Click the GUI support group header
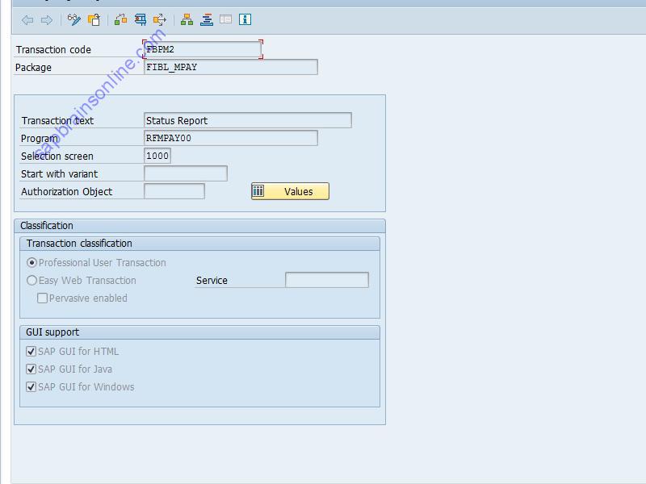The image size is (646, 484). tap(199, 332)
